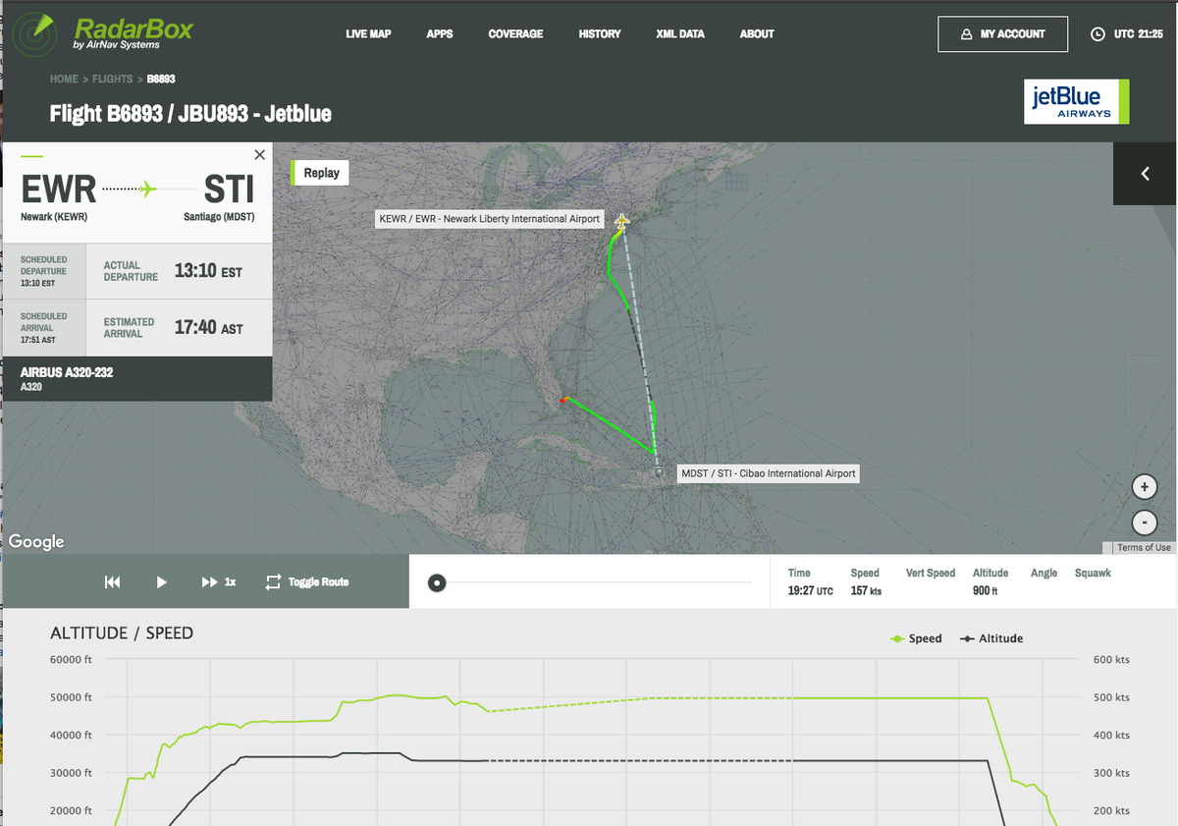Click the estimated arrival time 17:40 AST
This screenshot has height=826, width=1178.
(x=208, y=327)
